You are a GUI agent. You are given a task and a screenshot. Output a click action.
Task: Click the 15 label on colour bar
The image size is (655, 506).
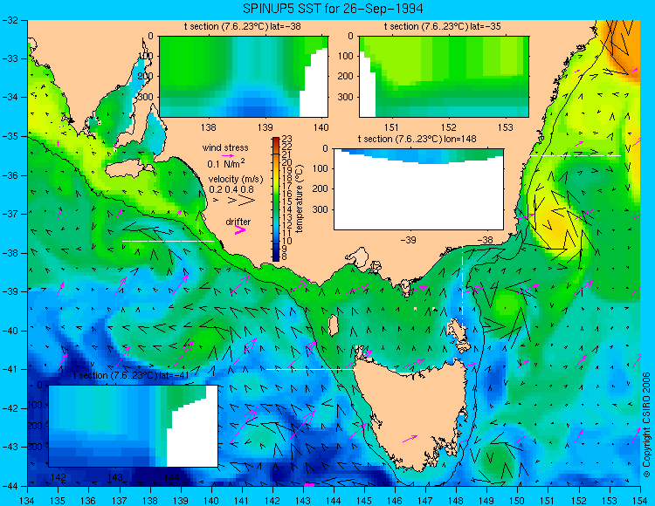(287, 202)
